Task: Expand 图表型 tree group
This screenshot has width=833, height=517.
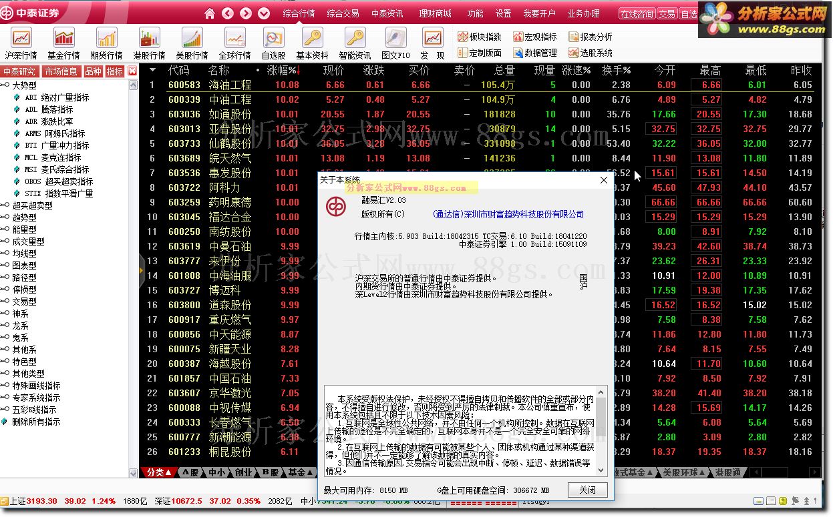Action: coord(5,266)
